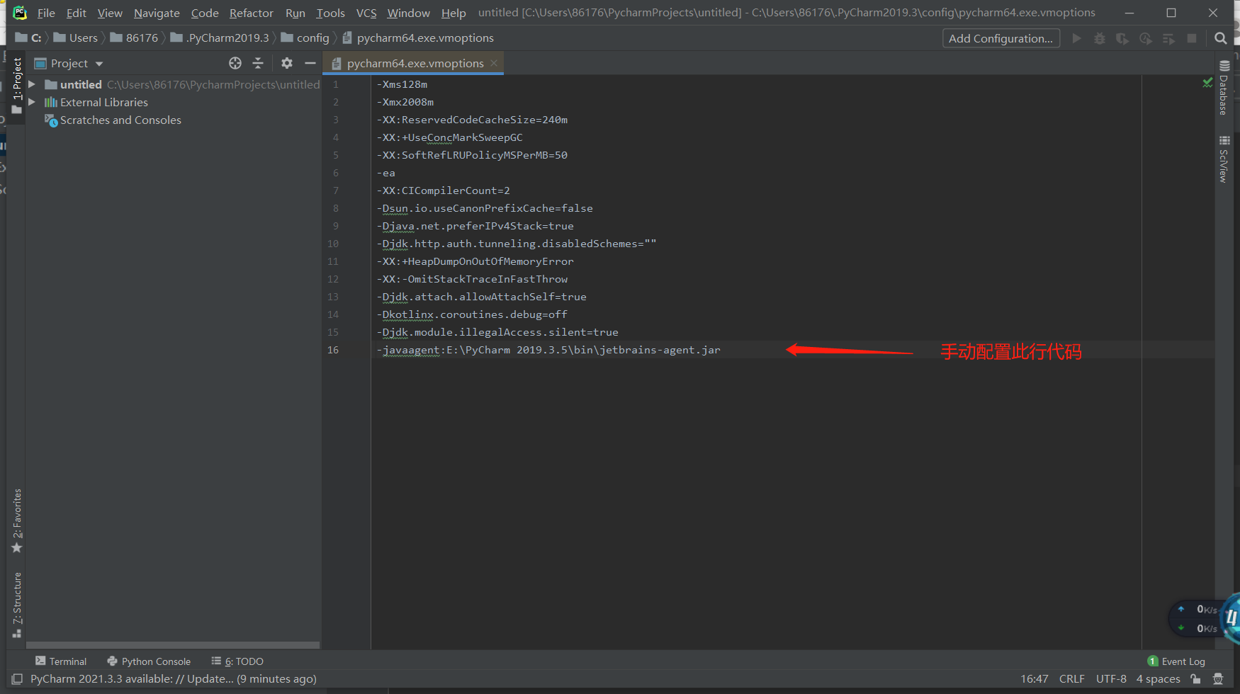The image size is (1240, 694).
Task: Open Search Everywhere magnifier icon
Action: [1220, 38]
